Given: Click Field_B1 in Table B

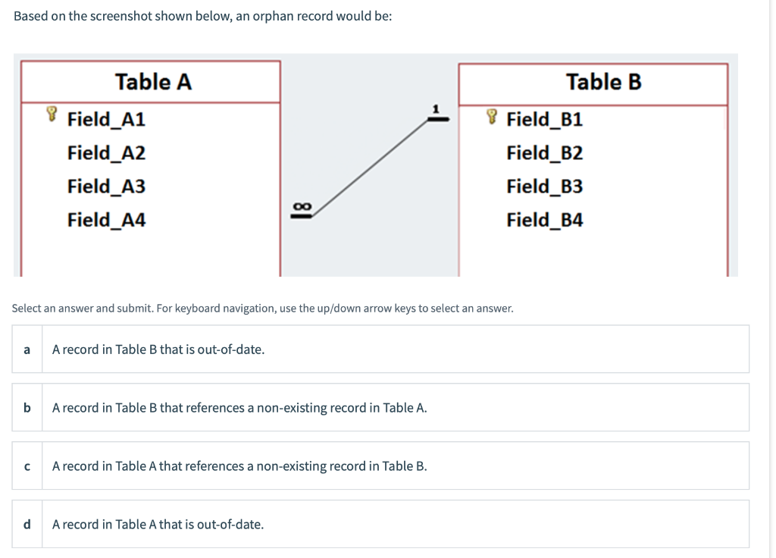Looking at the screenshot, I should (544, 119).
